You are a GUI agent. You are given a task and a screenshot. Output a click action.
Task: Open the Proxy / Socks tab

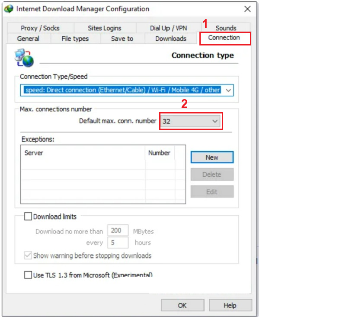click(x=40, y=28)
